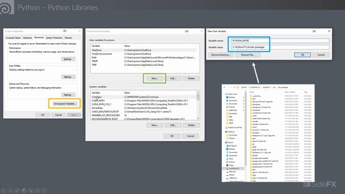Click the File Explorer back arrow
345x194 pixels.
224,87
